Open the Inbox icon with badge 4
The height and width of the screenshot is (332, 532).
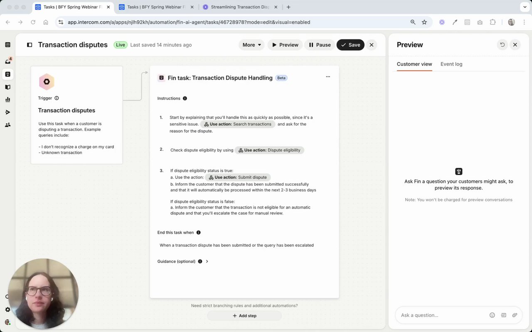(7, 61)
